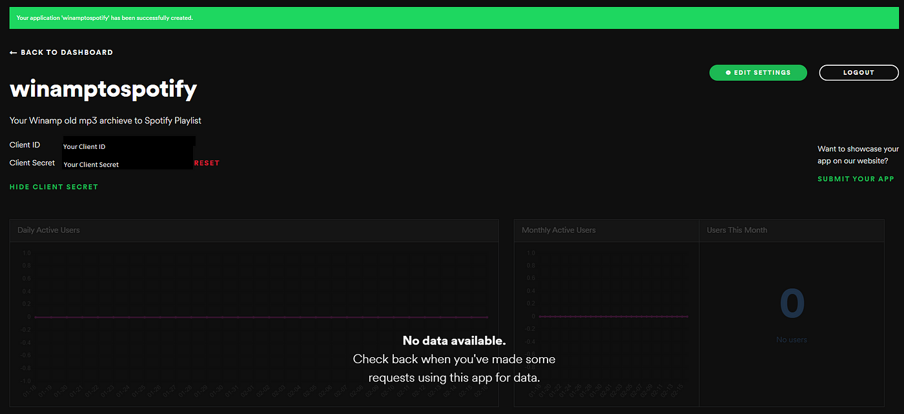Image resolution: width=904 pixels, height=414 pixels.
Task: Click the winamptospotify app title
Action: pyautogui.click(x=103, y=89)
